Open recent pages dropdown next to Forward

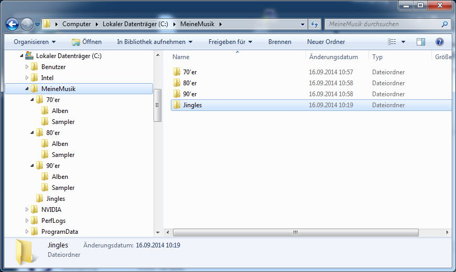(x=38, y=25)
